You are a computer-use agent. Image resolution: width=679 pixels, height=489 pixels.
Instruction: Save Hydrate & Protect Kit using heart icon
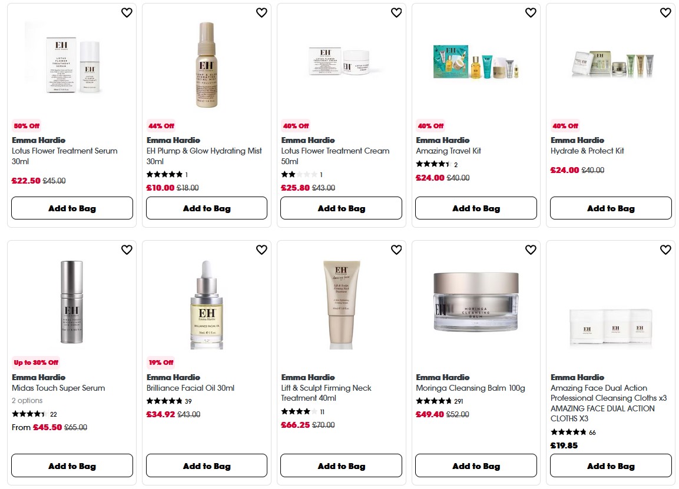(x=665, y=12)
